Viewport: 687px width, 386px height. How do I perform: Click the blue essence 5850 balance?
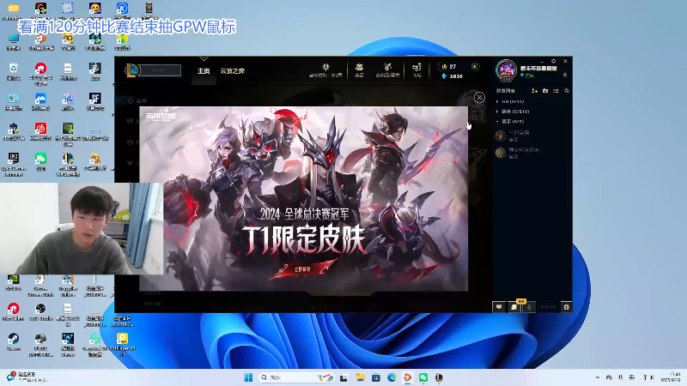click(x=453, y=76)
